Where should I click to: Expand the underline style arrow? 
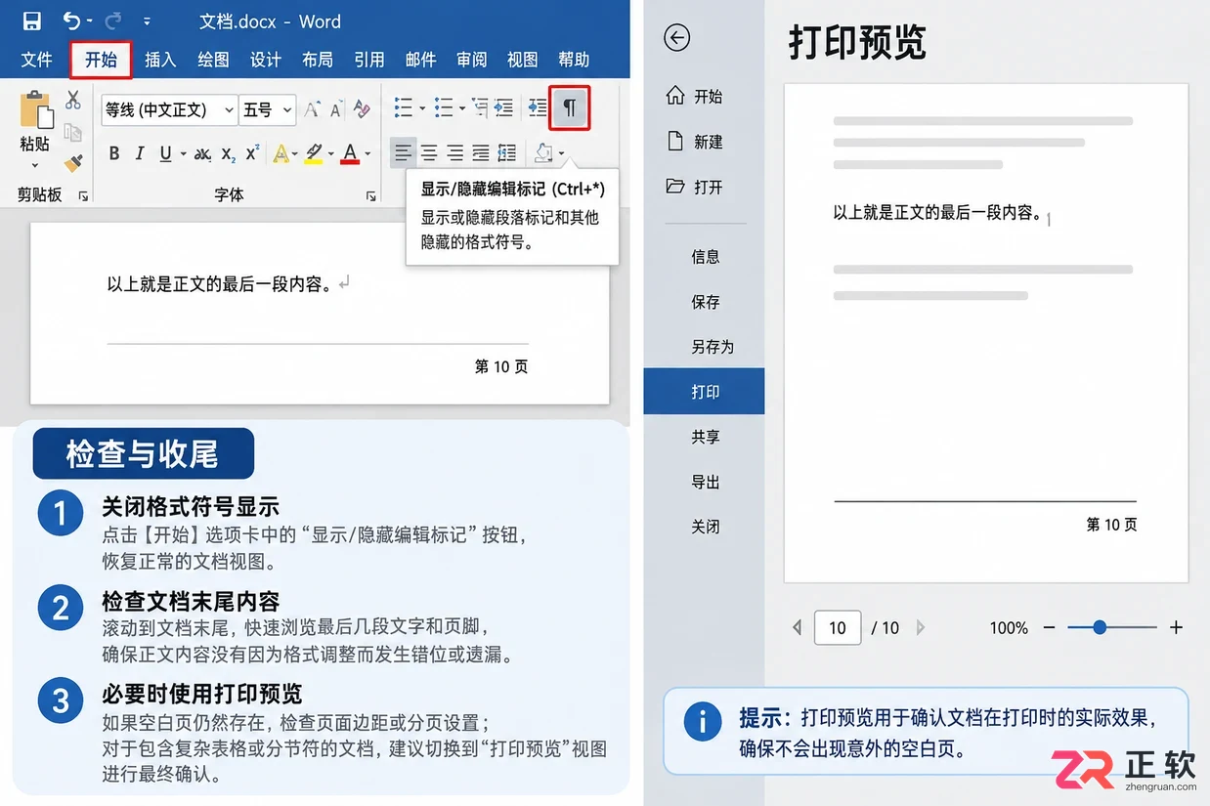(183, 153)
